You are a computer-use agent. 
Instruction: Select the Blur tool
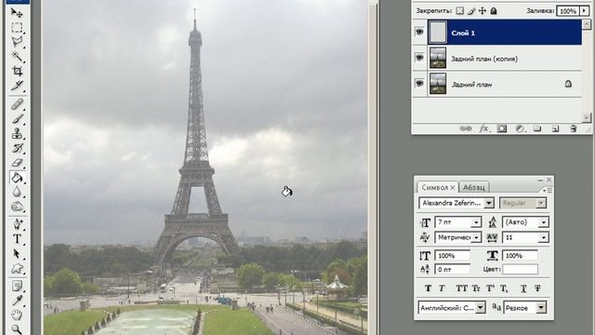point(17,192)
